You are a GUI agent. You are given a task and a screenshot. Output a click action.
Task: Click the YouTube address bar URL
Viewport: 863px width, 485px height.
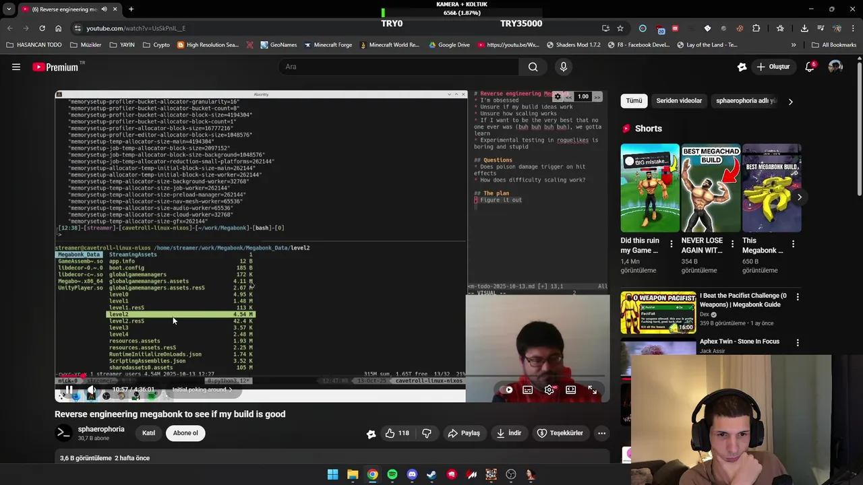(x=136, y=28)
